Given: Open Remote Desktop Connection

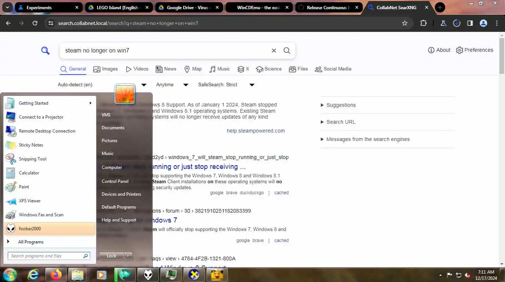Looking at the screenshot, I should (x=50, y=131).
